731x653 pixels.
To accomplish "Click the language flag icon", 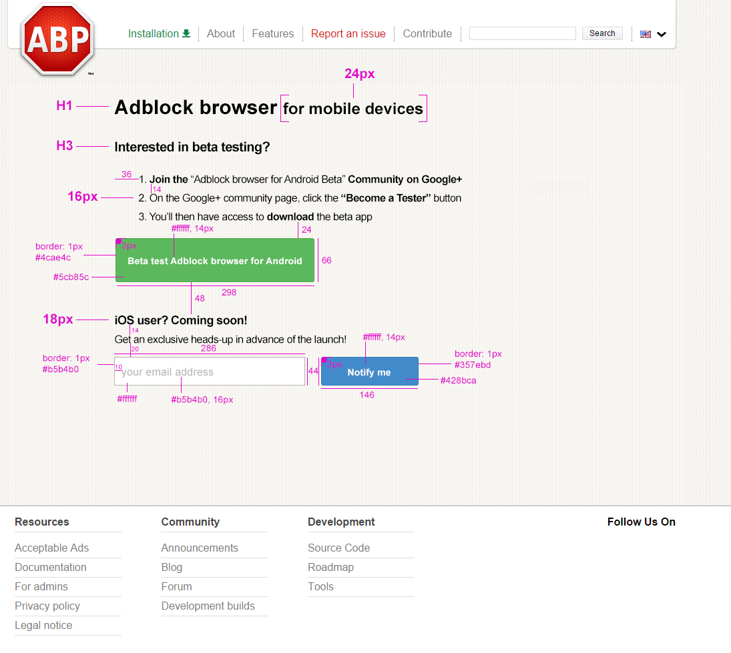I will click(x=646, y=34).
